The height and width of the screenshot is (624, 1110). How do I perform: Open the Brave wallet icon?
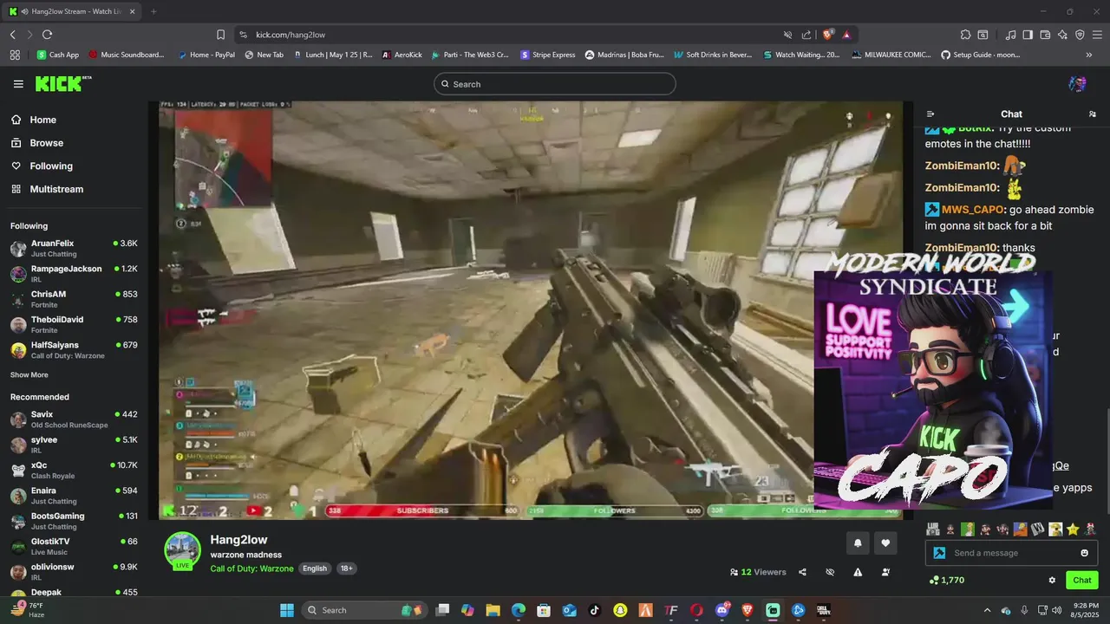1045,35
